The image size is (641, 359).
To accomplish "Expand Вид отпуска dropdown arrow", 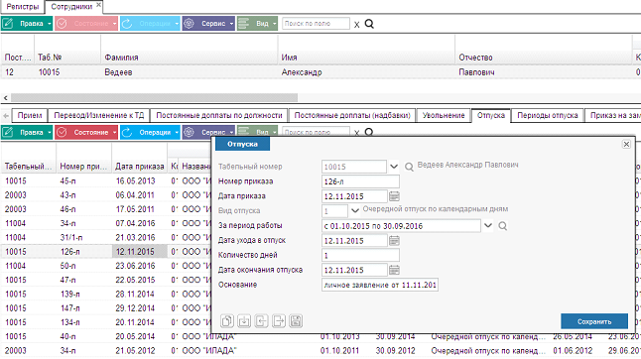I will 355,211.
